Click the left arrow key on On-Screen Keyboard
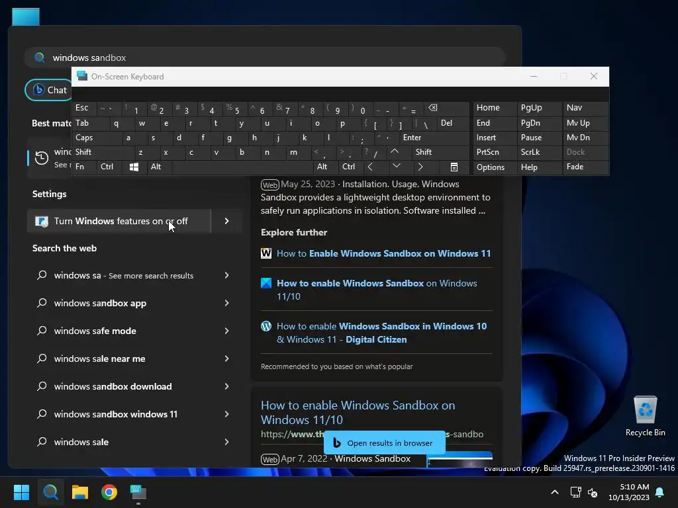This screenshot has height=508, width=678. [370, 167]
